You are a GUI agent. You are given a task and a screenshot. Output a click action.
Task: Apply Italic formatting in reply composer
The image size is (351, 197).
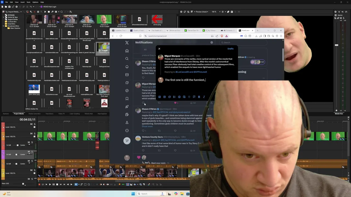tap(204, 97)
